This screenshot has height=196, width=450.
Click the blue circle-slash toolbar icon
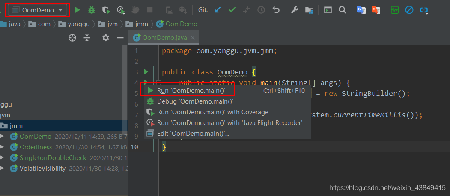coord(409,10)
